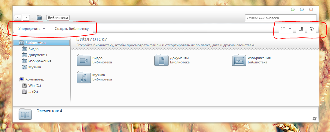
Task: Select the Видео library folder icon
Action: pyautogui.click(x=84, y=60)
